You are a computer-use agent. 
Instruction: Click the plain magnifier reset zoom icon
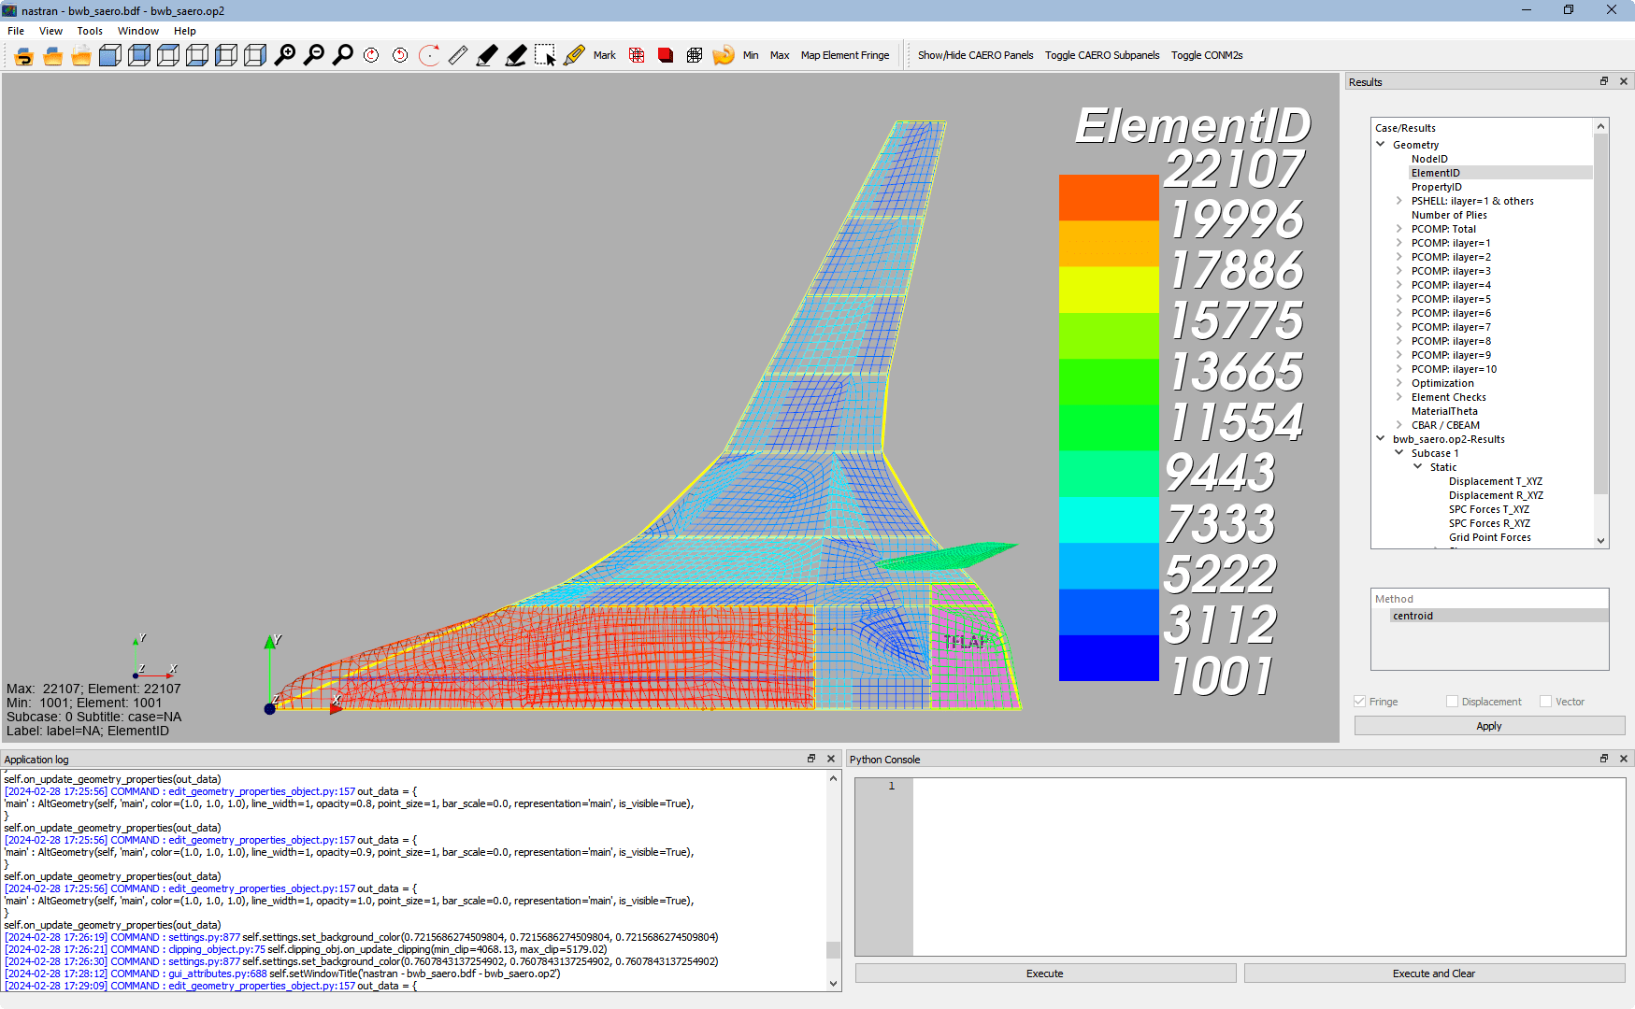coord(343,55)
